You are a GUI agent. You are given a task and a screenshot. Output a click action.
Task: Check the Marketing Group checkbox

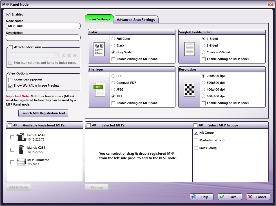pos(196,141)
